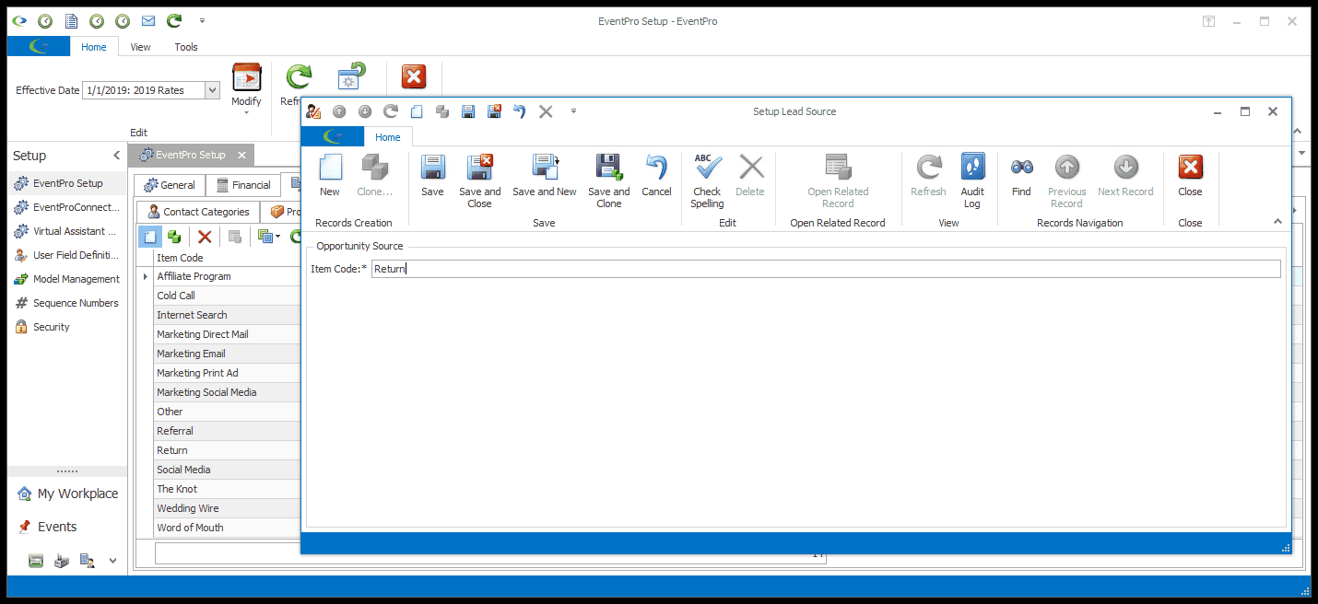Select the Home tab in Setup Lead Source dialog
This screenshot has height=604, width=1318.
[x=388, y=137]
